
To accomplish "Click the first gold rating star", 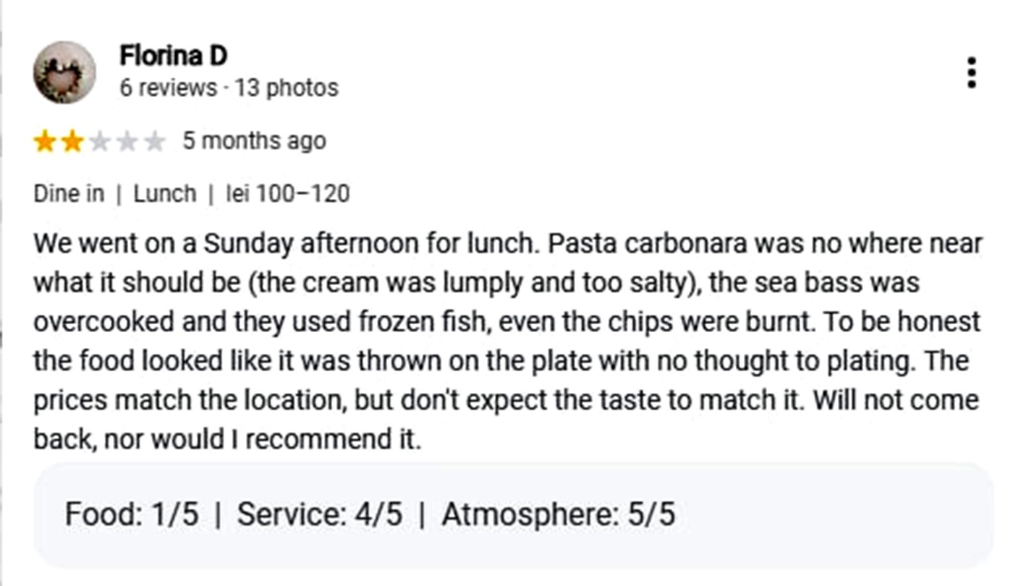I will (44, 142).
